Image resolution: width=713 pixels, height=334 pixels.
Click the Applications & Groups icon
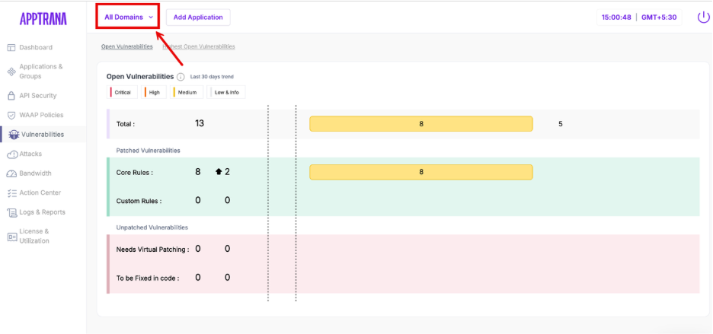click(11, 72)
